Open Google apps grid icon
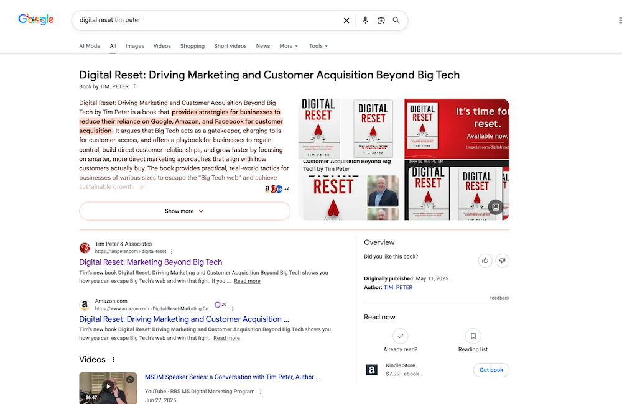Screen dimensions: 622x404 620,21
